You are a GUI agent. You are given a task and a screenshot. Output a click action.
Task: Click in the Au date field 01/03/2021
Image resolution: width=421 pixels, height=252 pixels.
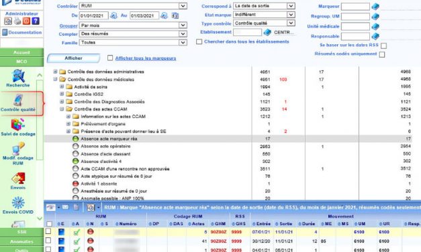(x=144, y=16)
